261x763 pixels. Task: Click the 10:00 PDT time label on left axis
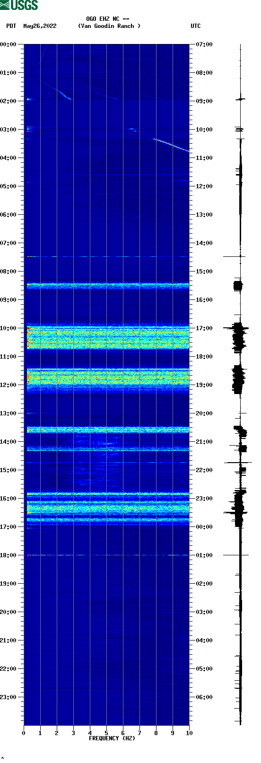(x=9, y=328)
